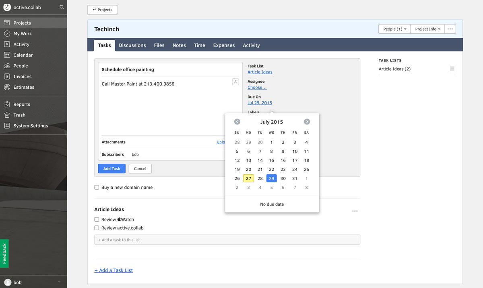Check the Buy a new domain name task
This screenshot has height=288, width=483.
coord(97,187)
